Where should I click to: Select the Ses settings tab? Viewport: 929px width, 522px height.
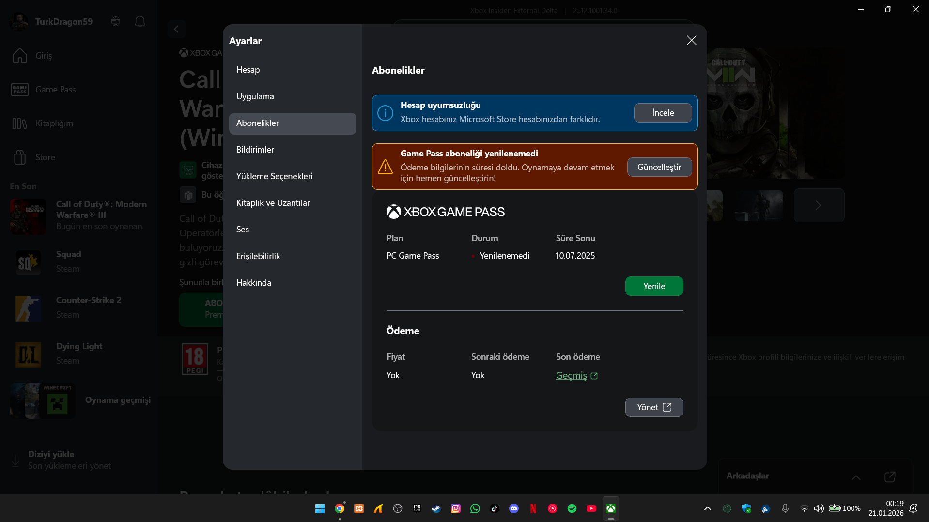pos(293,230)
